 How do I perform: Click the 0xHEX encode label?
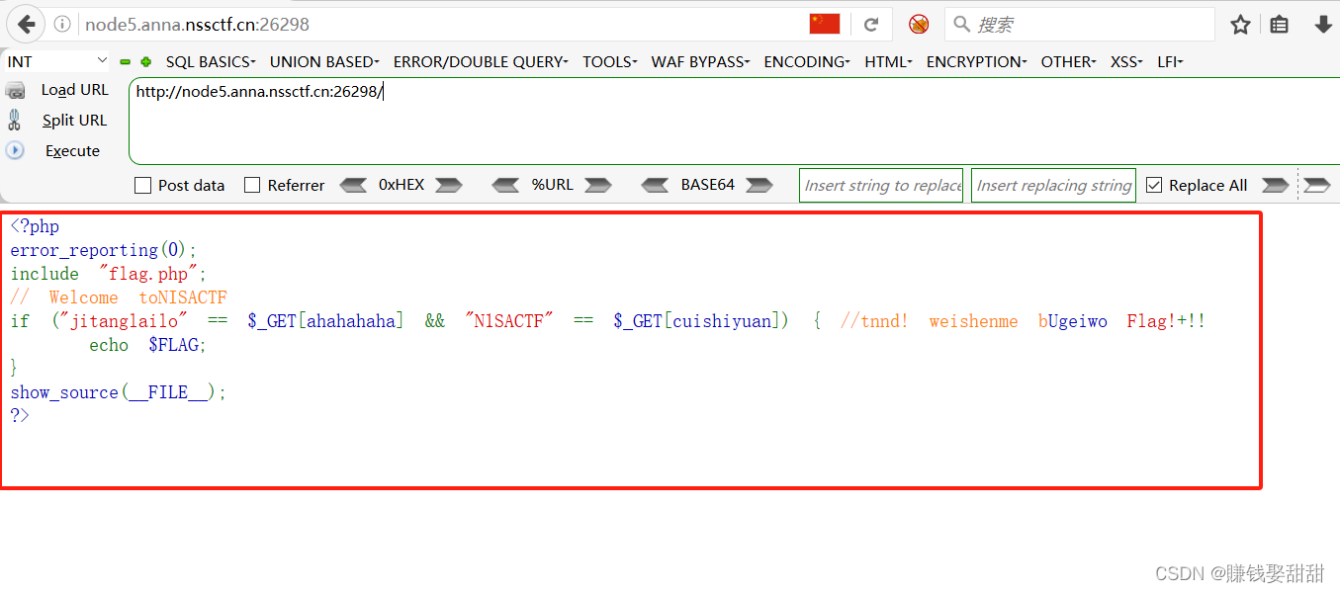click(402, 185)
